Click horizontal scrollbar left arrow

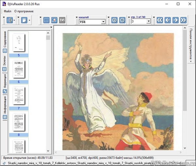tap(56, 152)
